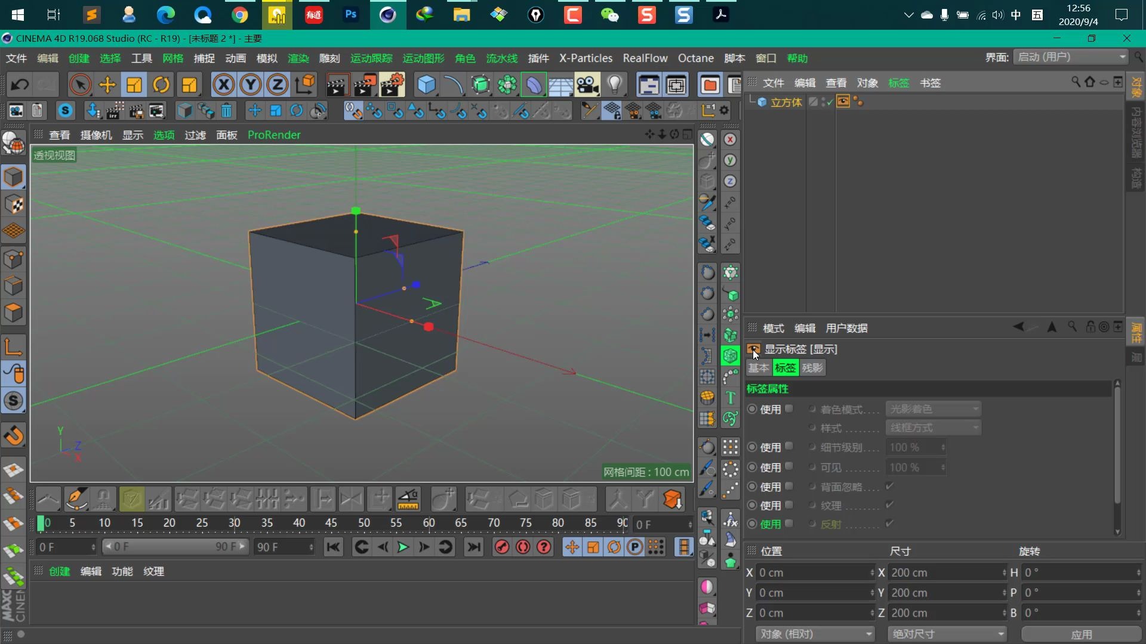Click the Camera object icon
The width and height of the screenshot is (1146, 644).
click(x=588, y=84)
